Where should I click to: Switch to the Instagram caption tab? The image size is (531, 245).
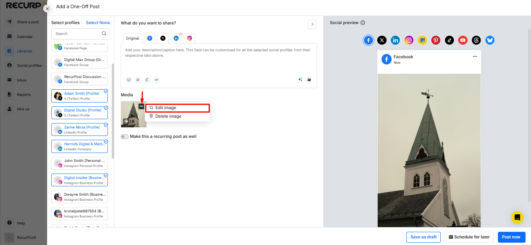pos(189,38)
